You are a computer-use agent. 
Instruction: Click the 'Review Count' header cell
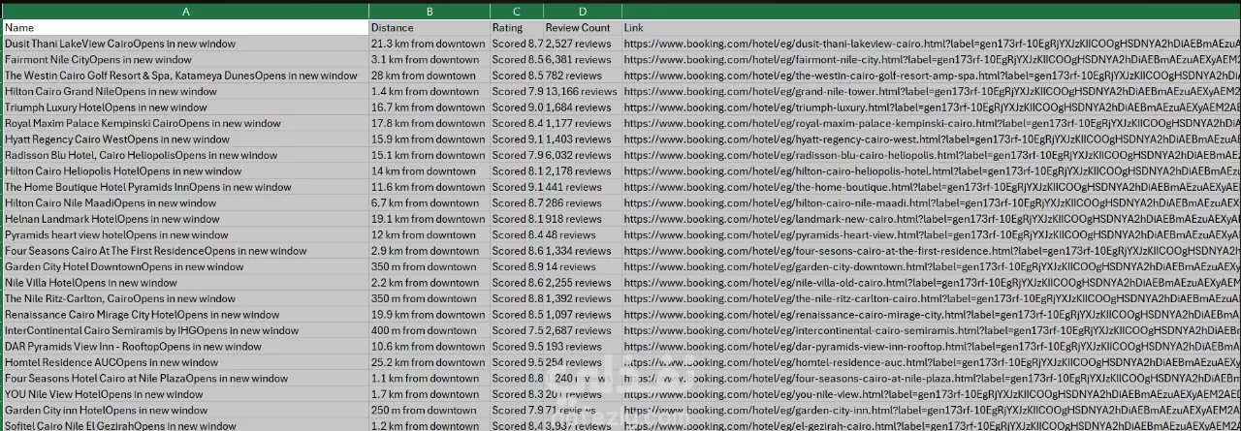click(582, 27)
